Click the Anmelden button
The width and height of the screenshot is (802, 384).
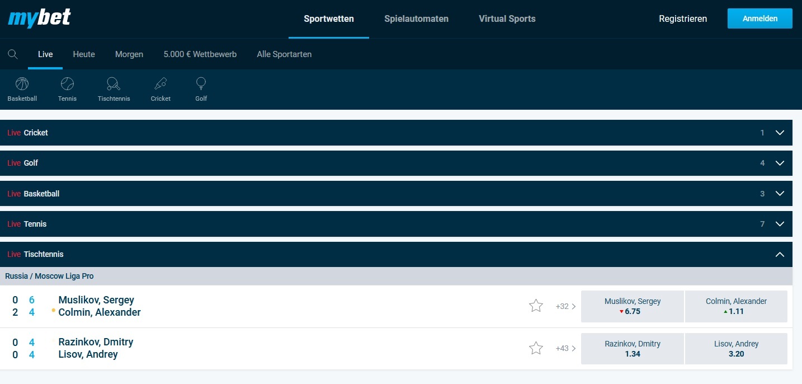click(759, 18)
